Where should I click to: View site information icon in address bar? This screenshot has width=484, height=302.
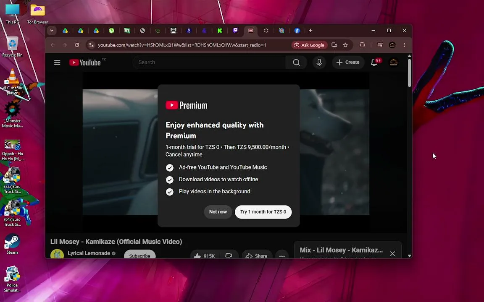pyautogui.click(x=91, y=45)
